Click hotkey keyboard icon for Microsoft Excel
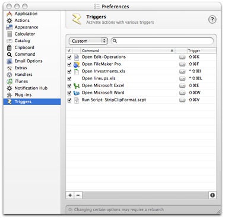Image resolution: width=225 pixels, height=220 pixels. [182, 85]
